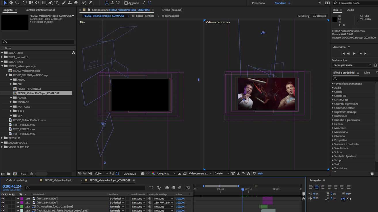Select the Clone Stamp tool

(x=70, y=3)
